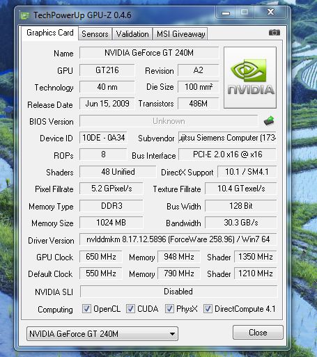Open the Validation tab
The height and width of the screenshot is (357, 317).
pos(132,34)
